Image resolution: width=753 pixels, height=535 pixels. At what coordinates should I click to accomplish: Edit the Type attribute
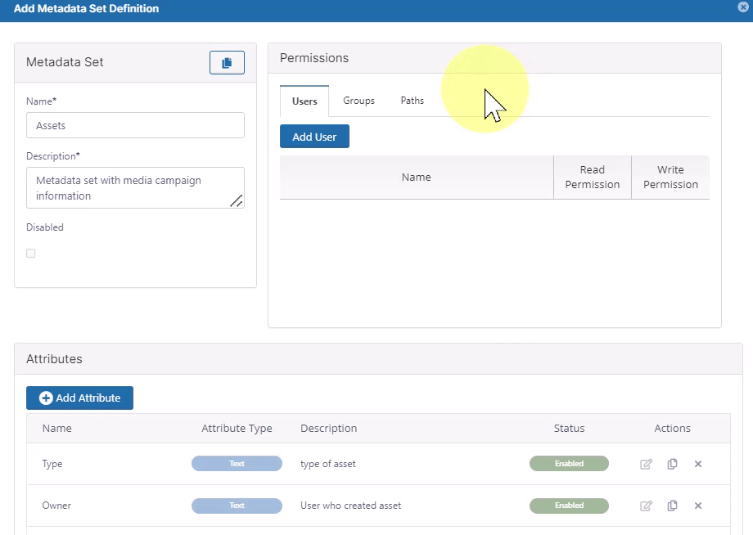click(x=646, y=464)
